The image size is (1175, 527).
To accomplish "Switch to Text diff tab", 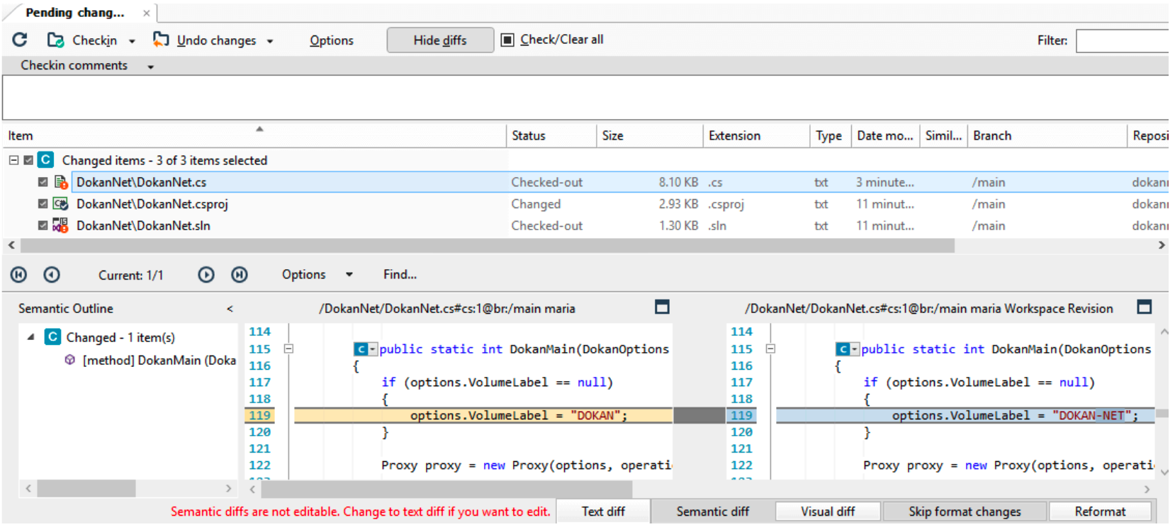I will click(603, 511).
